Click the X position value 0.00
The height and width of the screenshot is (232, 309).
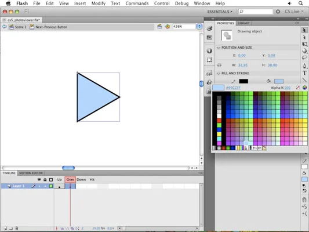click(242, 55)
